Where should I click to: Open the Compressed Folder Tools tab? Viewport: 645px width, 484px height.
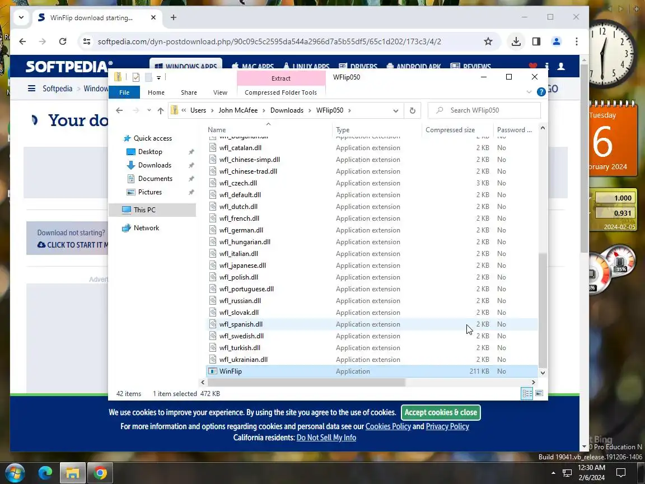[x=281, y=92]
